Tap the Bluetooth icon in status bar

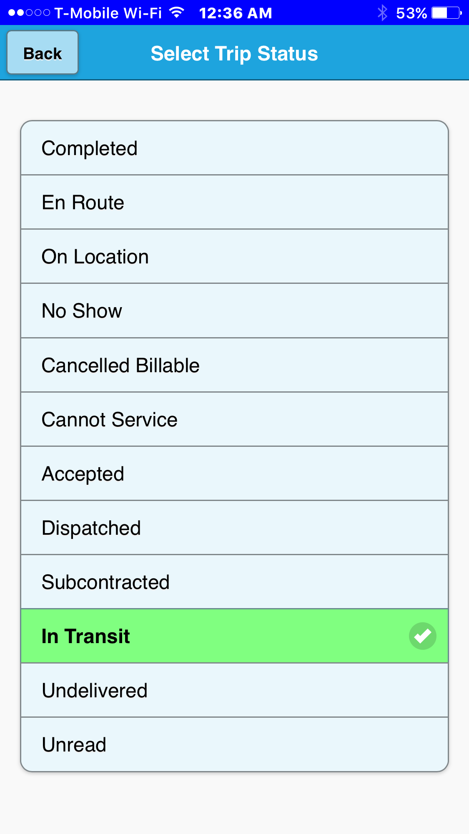pyautogui.click(x=382, y=13)
